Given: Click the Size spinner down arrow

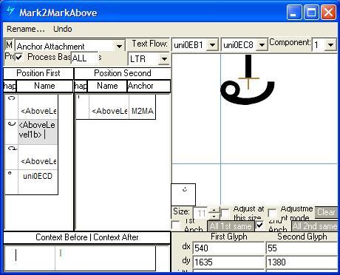Looking at the screenshot, I should 214,216.
